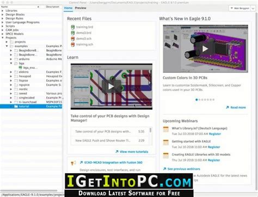Click horizontal scrollbar under the tree panel
The image size is (258, 197).
29,190
